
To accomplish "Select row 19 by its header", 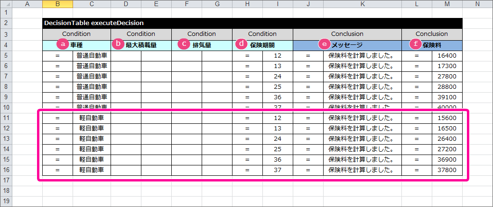I will click(x=6, y=201).
